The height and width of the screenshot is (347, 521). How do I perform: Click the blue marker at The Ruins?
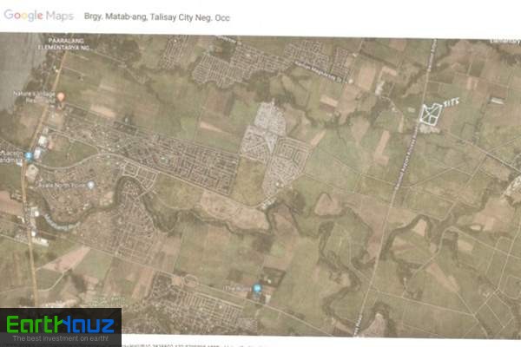[257, 288]
